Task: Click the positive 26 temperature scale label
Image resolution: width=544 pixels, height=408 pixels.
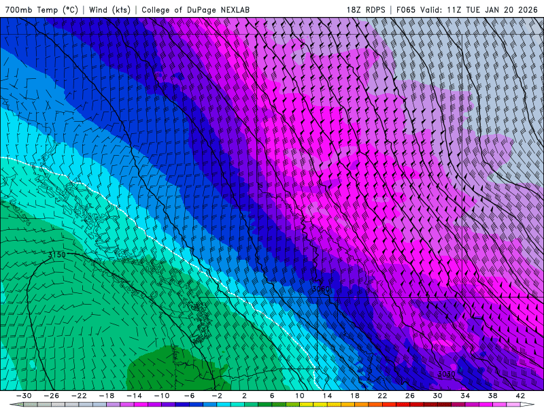Action: [410, 396]
